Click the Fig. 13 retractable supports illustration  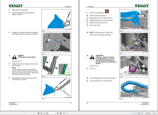(56, 65)
